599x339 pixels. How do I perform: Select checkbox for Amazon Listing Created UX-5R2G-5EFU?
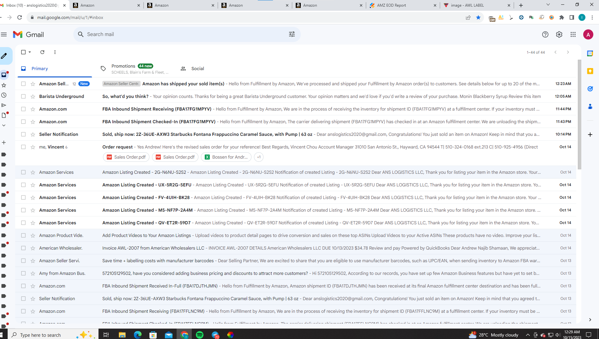pyautogui.click(x=23, y=185)
